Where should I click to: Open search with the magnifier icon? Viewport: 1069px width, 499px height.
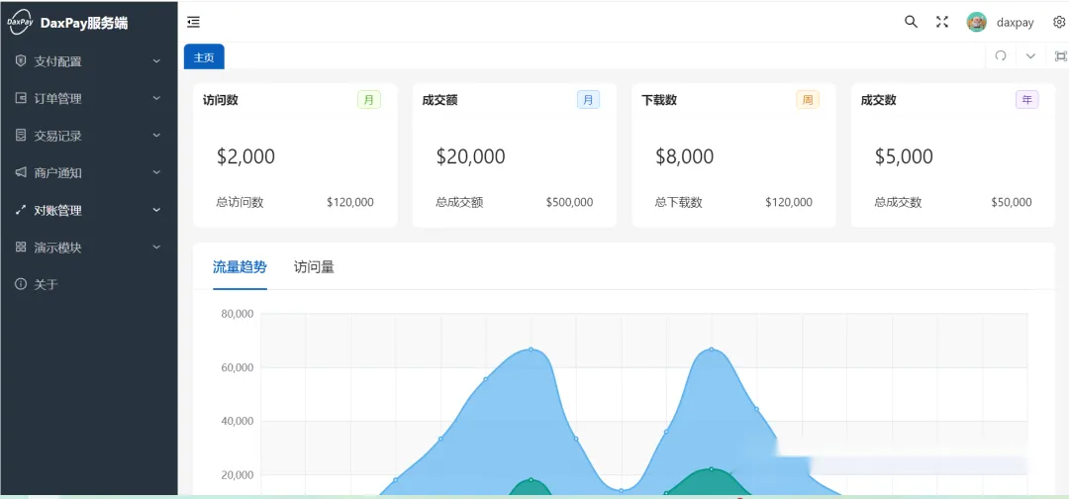click(911, 22)
